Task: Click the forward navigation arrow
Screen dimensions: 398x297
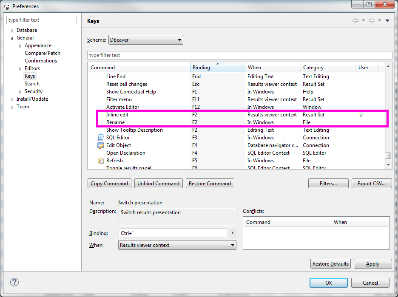Action: click(372, 20)
